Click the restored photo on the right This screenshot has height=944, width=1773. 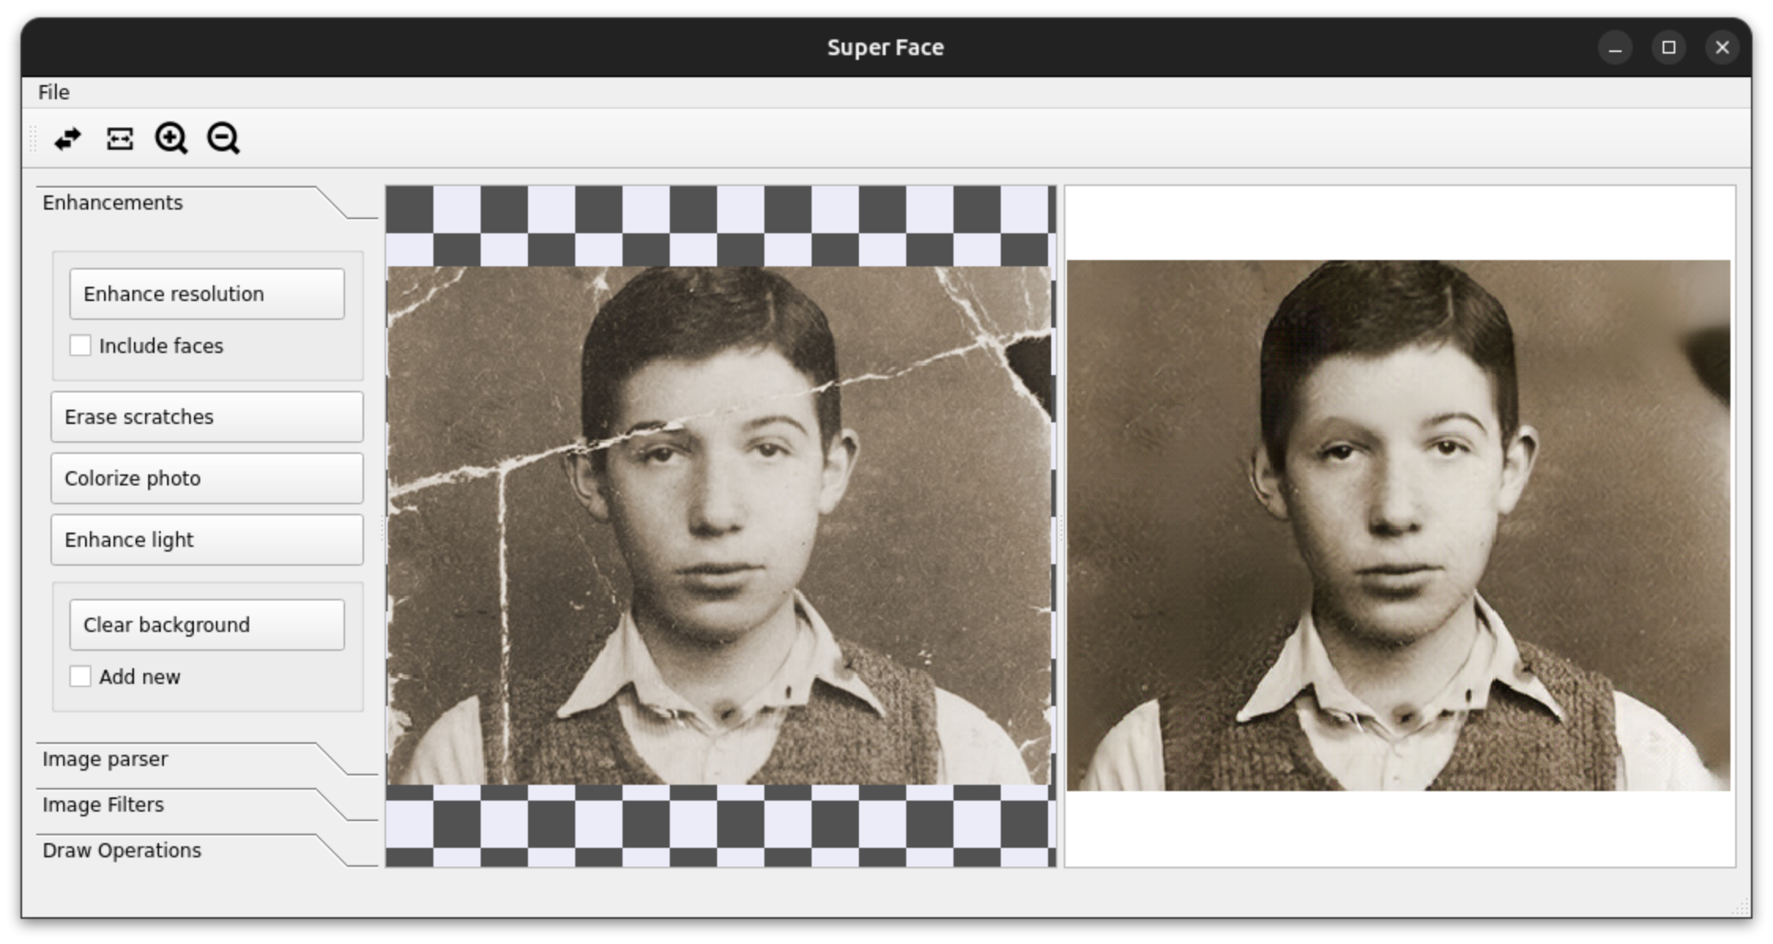tap(1398, 526)
